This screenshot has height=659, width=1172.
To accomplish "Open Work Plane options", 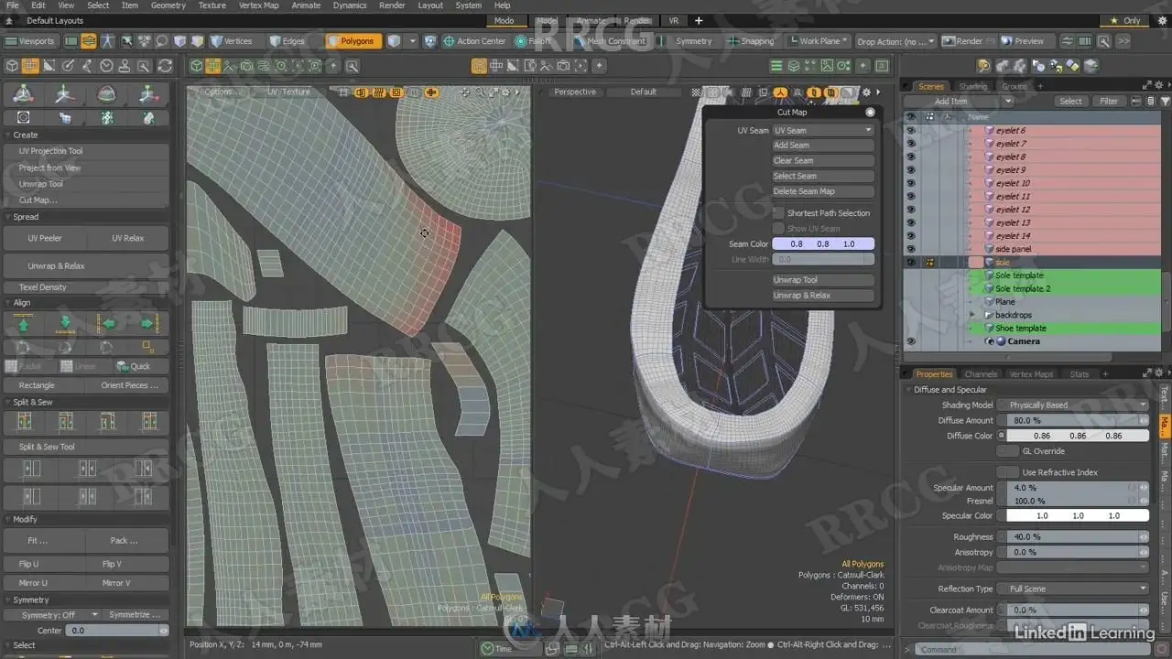I will (x=818, y=41).
